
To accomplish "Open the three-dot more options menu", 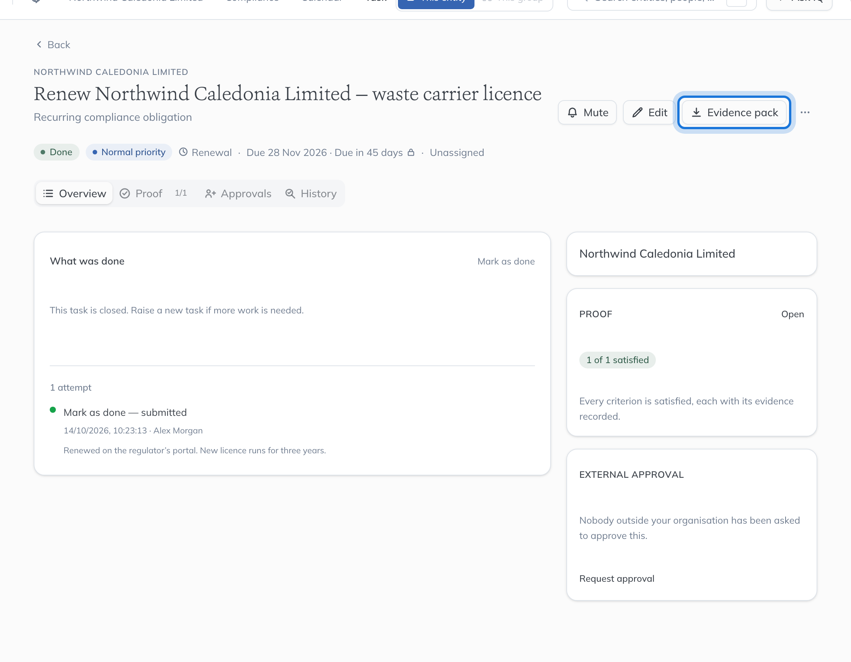I will 805,112.
